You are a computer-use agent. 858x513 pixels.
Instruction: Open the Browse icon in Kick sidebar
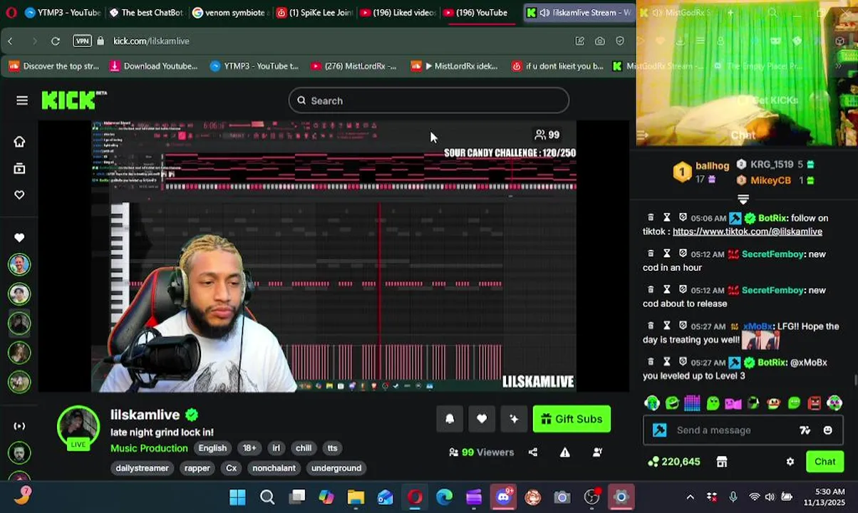coord(19,168)
